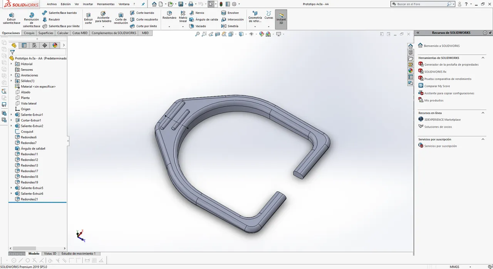Open the PropertyManager tab
Image resolution: width=493 pixels, height=269 pixels.
(24, 45)
